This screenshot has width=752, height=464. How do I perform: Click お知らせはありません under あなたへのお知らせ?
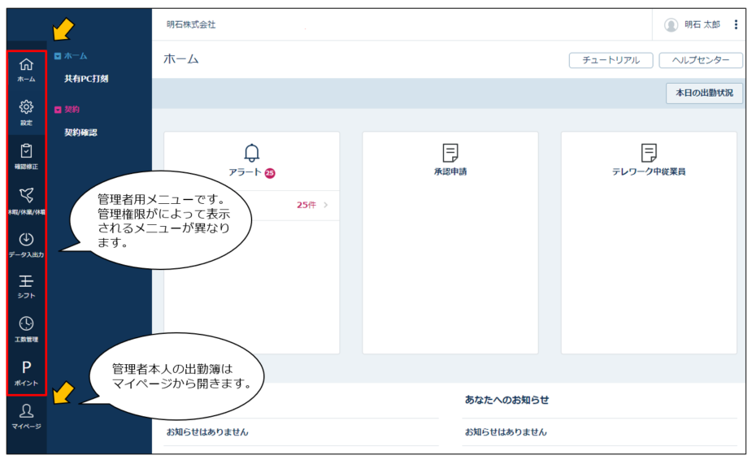pos(506,431)
